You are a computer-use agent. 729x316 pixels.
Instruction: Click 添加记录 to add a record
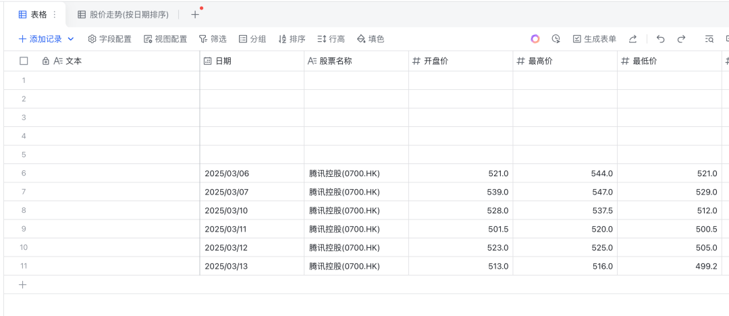click(40, 39)
